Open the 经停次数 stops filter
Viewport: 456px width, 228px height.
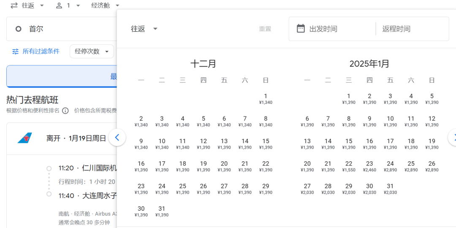(92, 52)
